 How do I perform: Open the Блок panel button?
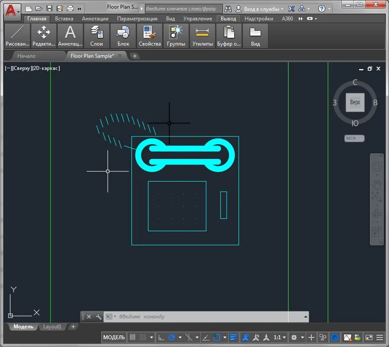click(x=123, y=36)
